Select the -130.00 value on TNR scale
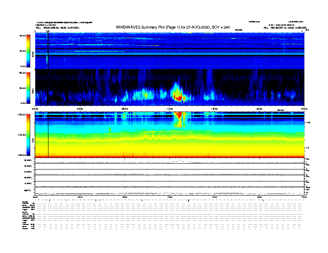This screenshot has width=328, height=253. point(22,115)
